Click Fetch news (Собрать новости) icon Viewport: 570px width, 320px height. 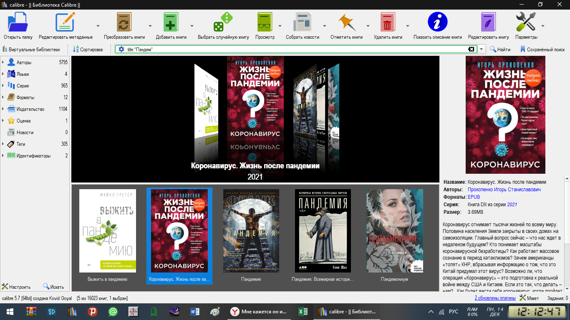(x=303, y=22)
